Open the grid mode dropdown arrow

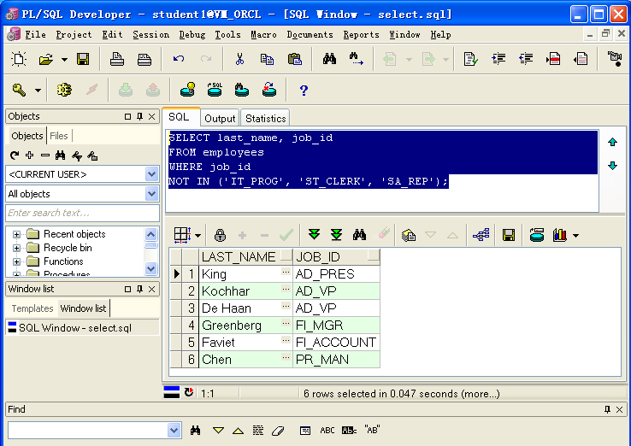[198, 235]
